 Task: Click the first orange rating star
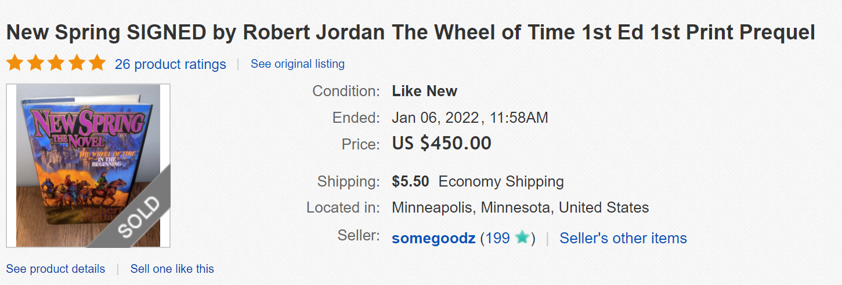click(x=15, y=63)
